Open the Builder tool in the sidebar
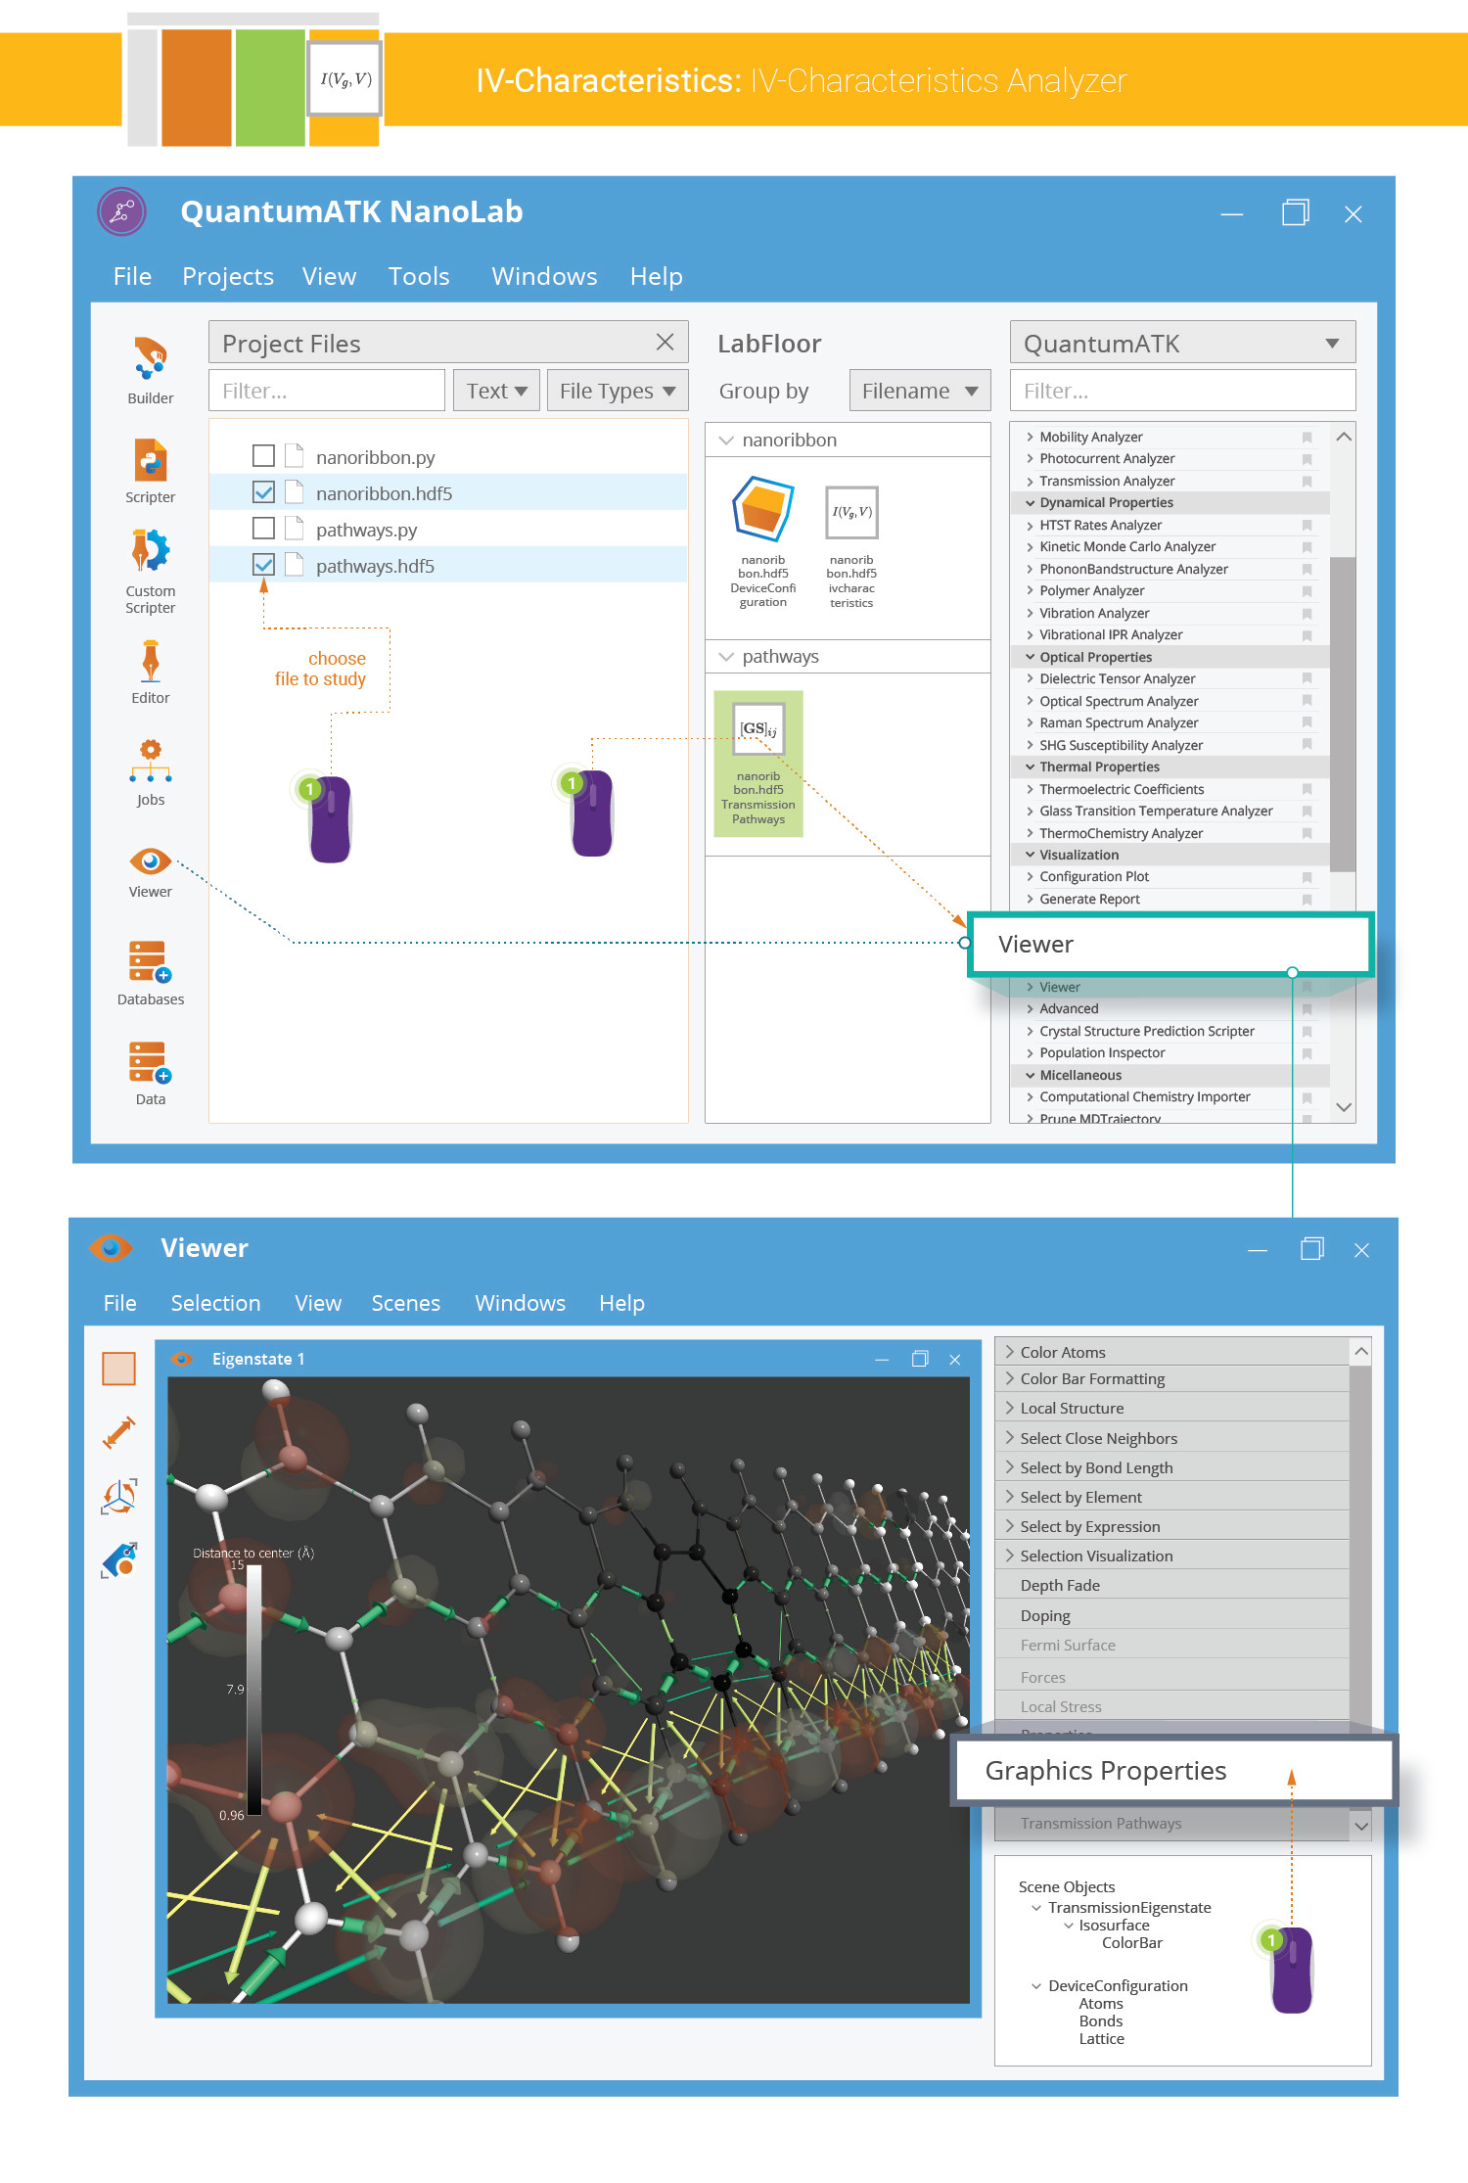Viewport: 1468px width, 2183px height. coord(150,360)
